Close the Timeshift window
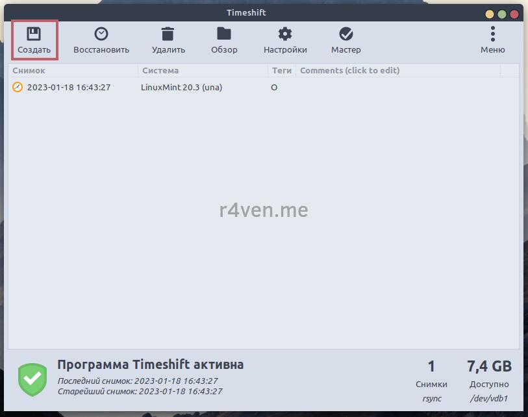This screenshot has width=528, height=417. tap(514, 14)
